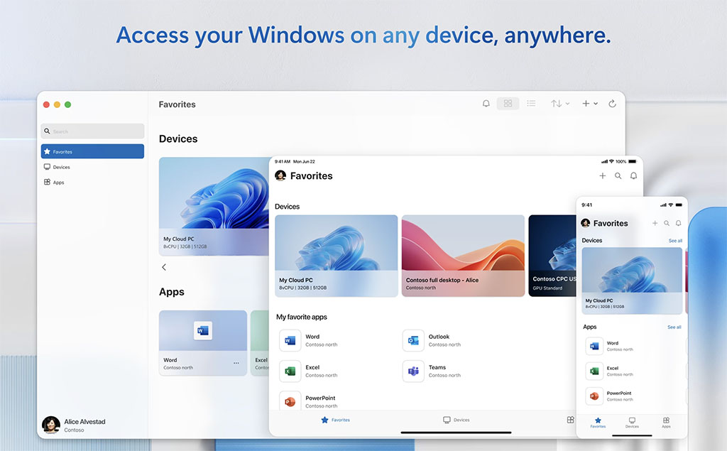Select Favorites tab in phone bottom bar
The image size is (727, 451).
[598, 422]
